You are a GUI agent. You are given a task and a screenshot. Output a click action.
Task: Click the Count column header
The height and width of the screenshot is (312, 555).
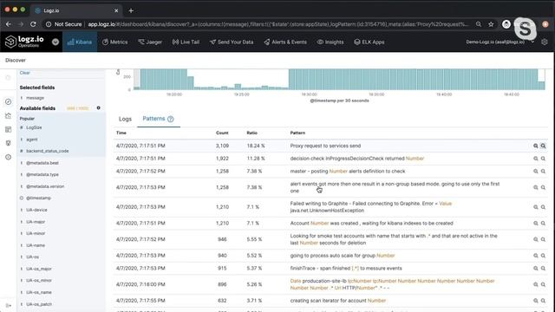tap(222, 133)
